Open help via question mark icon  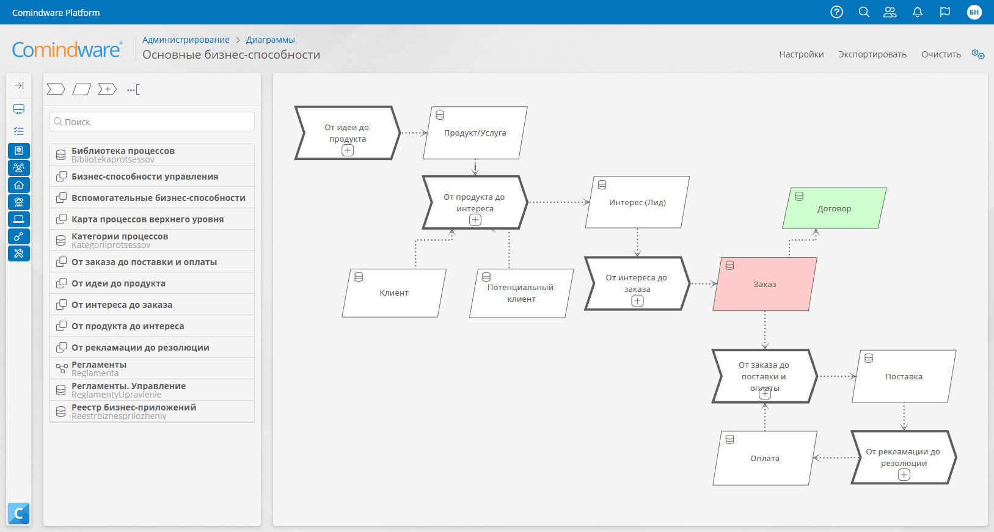pyautogui.click(x=836, y=12)
